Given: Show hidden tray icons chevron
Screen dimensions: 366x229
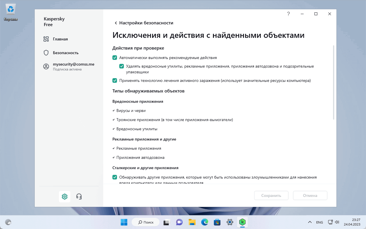Looking at the screenshot, I should (310, 222).
